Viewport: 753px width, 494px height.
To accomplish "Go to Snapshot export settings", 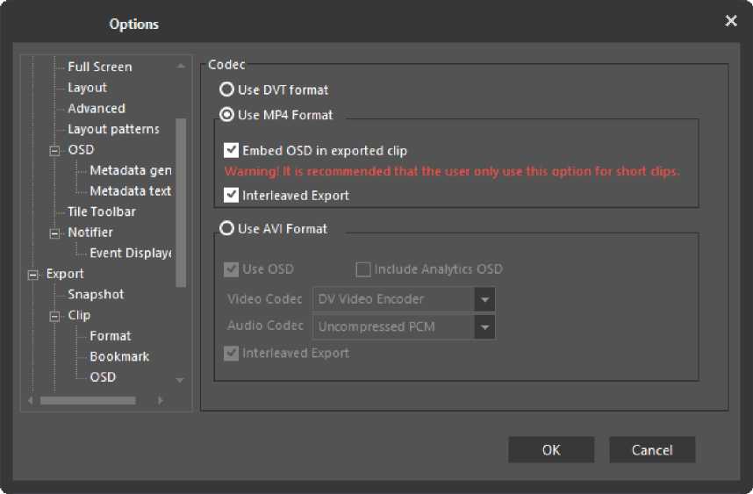I will click(96, 294).
